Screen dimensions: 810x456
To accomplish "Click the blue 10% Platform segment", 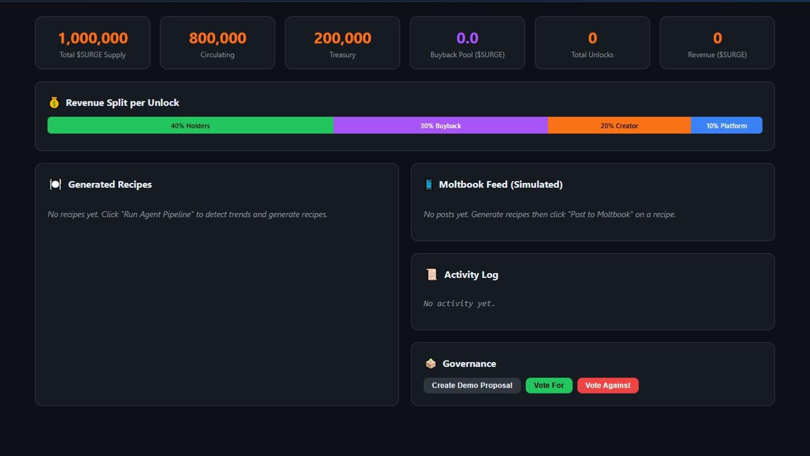I will pos(727,125).
